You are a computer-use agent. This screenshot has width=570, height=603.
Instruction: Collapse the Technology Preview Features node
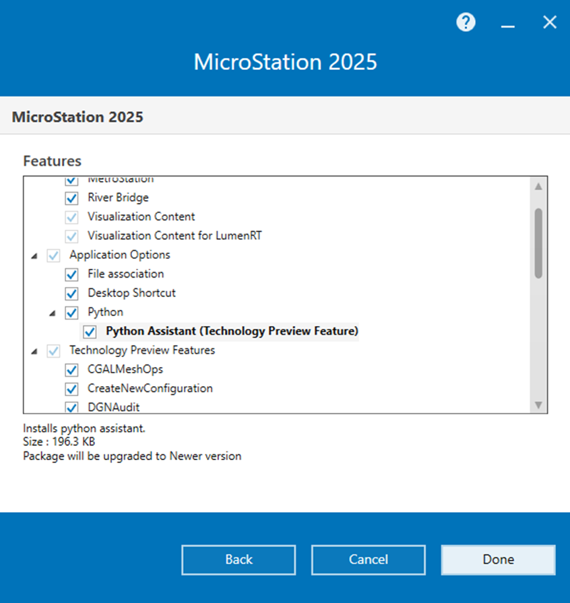[x=34, y=351]
